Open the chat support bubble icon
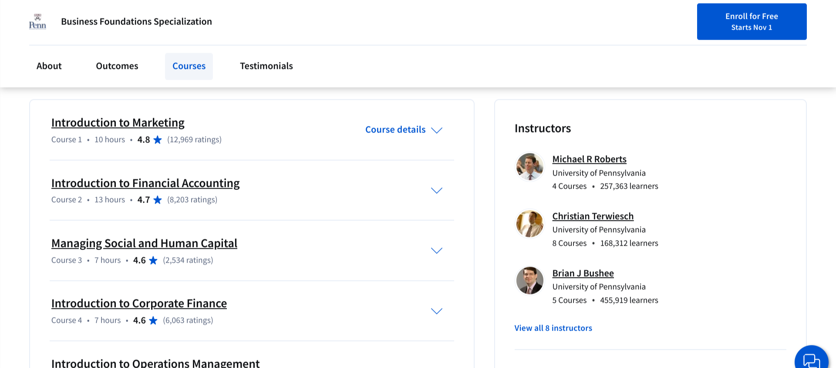The width and height of the screenshot is (836, 368). pos(811,360)
